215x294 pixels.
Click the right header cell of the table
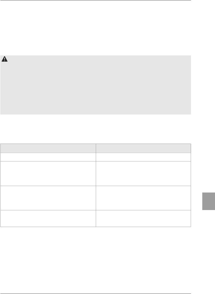point(144,148)
